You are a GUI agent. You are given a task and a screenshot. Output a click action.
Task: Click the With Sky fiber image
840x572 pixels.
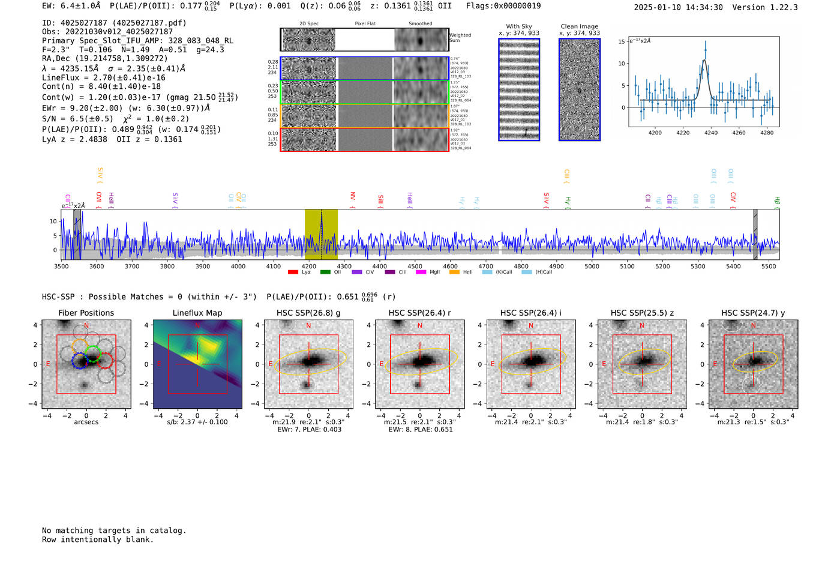pos(519,89)
